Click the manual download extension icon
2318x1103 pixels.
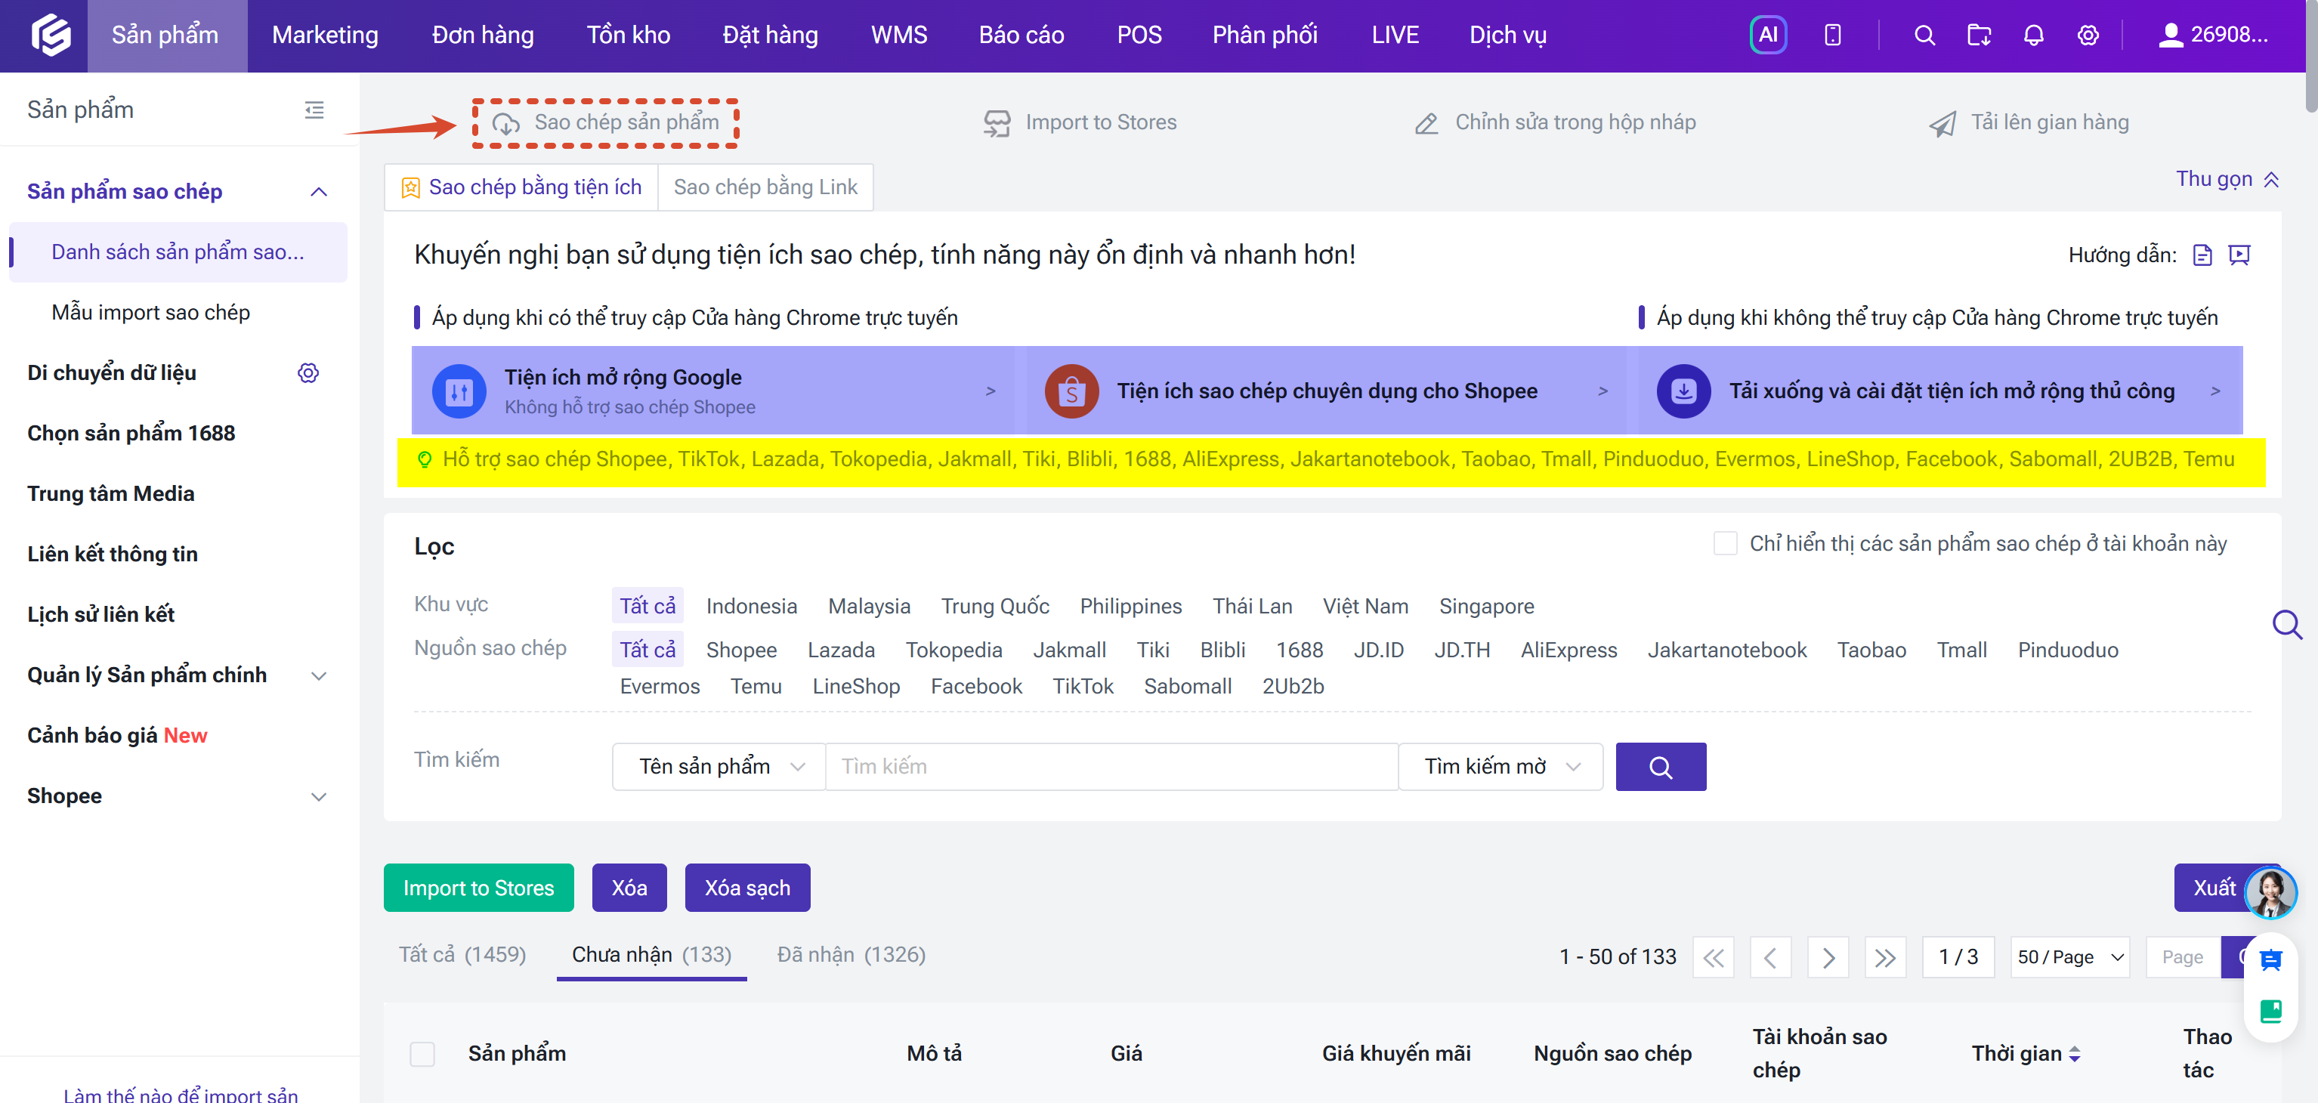click(1683, 391)
